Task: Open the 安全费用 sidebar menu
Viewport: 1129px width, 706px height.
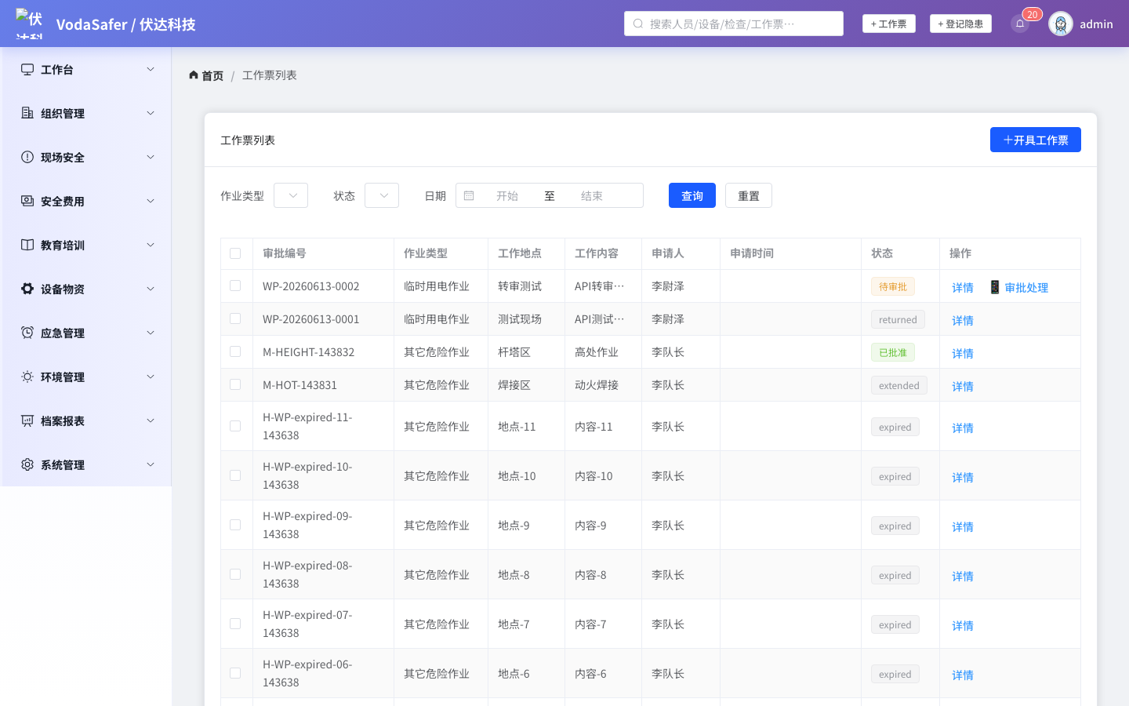Action: (x=86, y=201)
